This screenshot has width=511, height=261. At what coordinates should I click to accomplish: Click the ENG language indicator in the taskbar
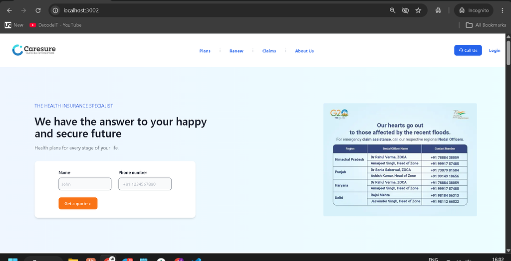[x=433, y=260]
